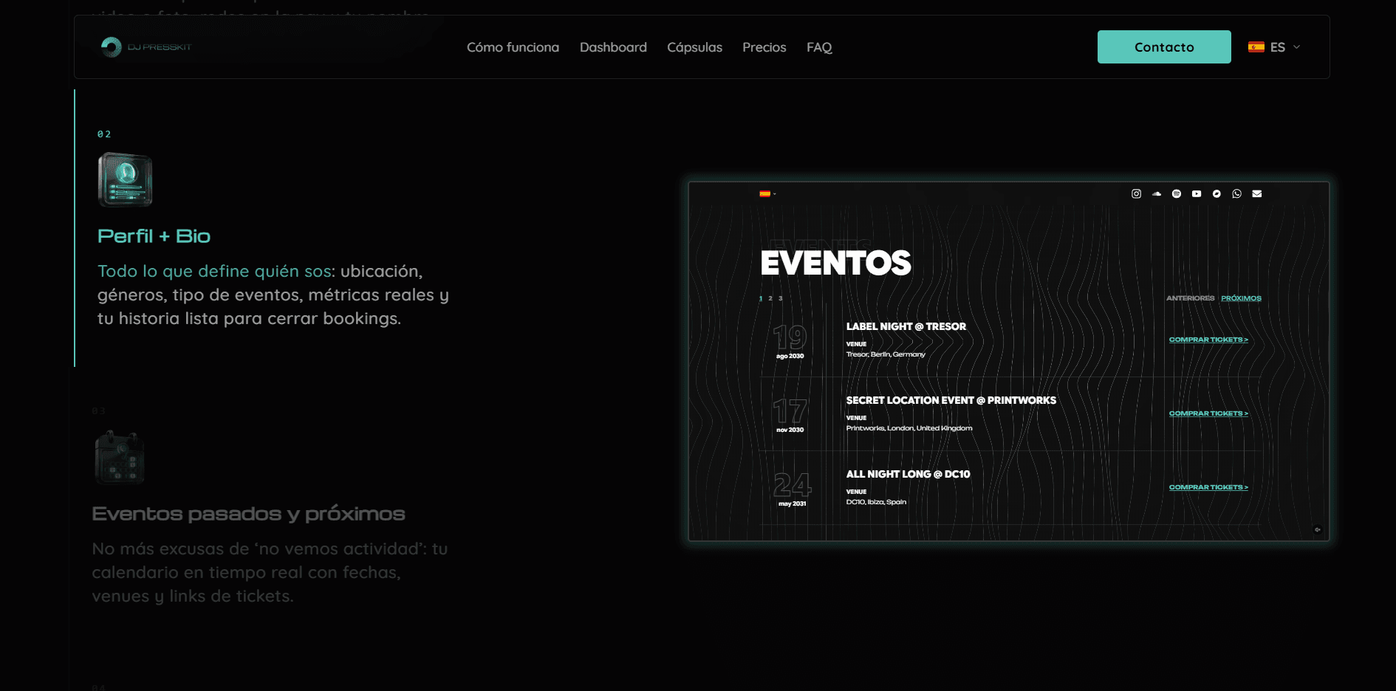Click the date 17 nov 2030

[790, 415]
